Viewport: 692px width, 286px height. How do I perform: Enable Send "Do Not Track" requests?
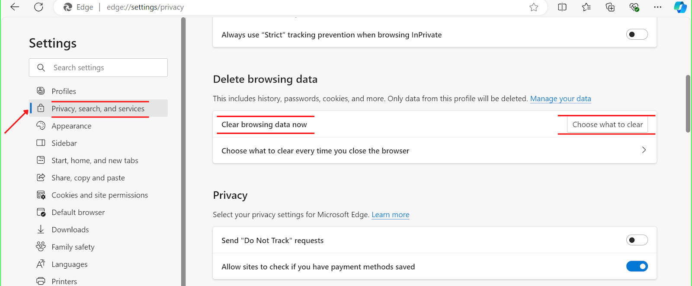[637, 240]
